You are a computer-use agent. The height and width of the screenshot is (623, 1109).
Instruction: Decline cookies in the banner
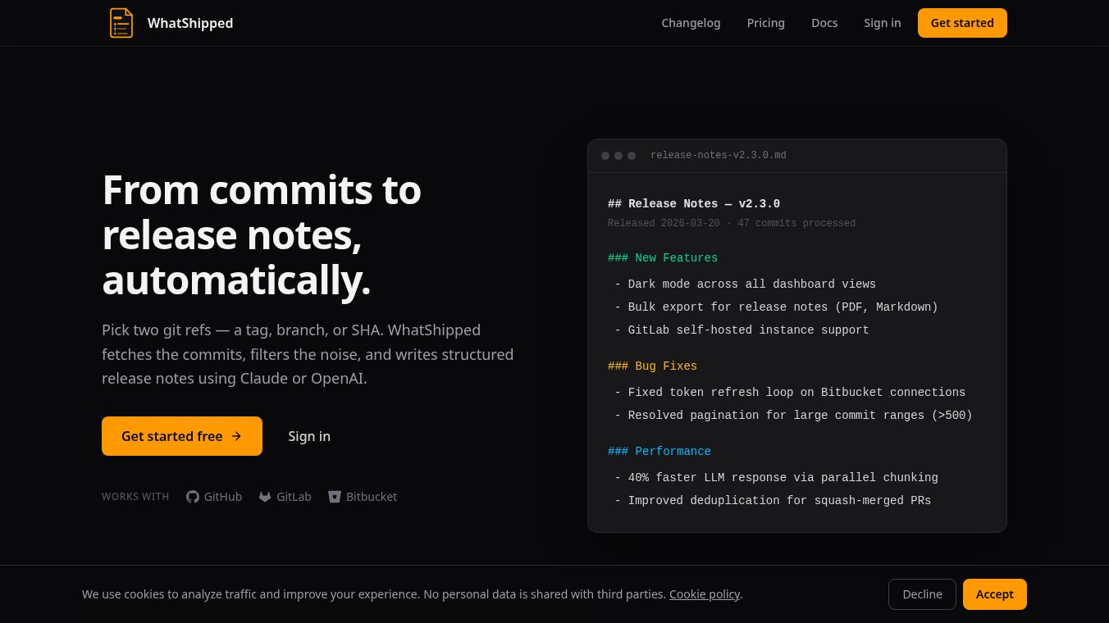click(922, 594)
